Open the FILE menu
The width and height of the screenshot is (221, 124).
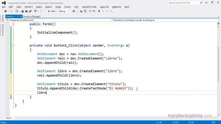coord(4,7)
